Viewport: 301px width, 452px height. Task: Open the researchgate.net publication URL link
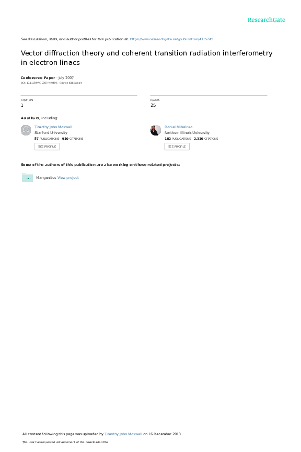click(x=171, y=39)
